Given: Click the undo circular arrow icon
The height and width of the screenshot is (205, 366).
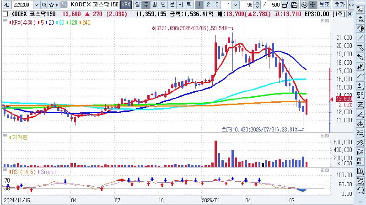Looking at the screenshot, I should 360,190.
